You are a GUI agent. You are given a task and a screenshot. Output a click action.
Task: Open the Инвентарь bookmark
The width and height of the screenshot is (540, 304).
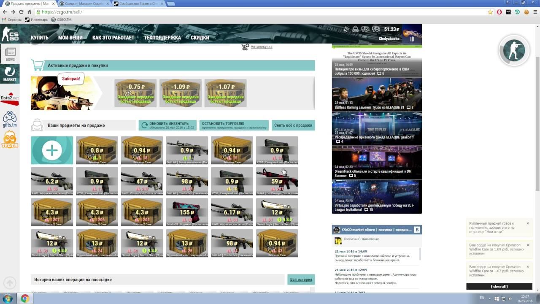(x=36, y=19)
